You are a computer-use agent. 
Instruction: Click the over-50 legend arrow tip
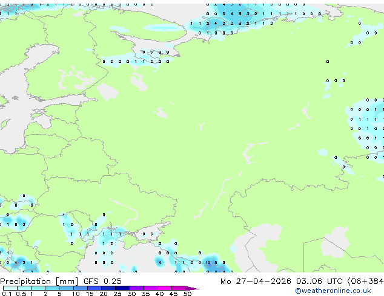(x=192, y=288)
